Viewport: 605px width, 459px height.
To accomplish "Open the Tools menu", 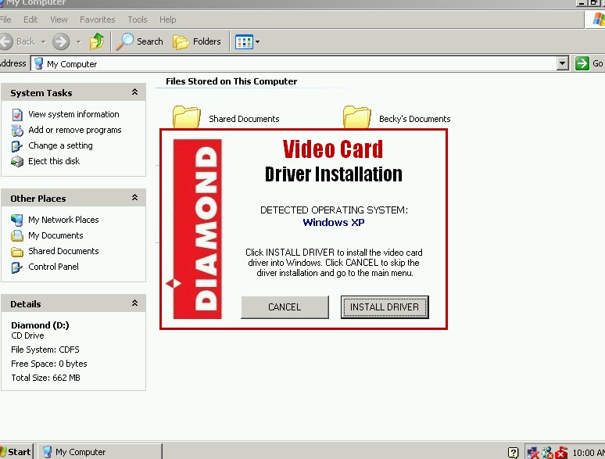I will (138, 20).
